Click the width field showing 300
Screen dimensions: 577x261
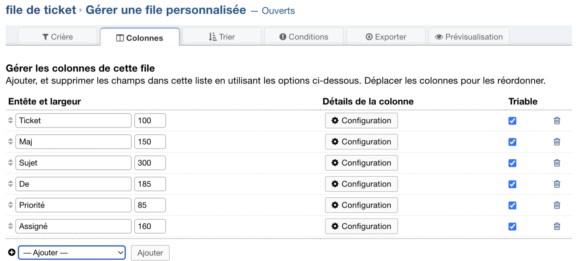pos(150,163)
